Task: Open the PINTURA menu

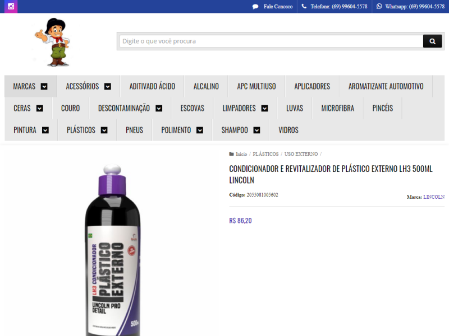Action: coord(25,130)
